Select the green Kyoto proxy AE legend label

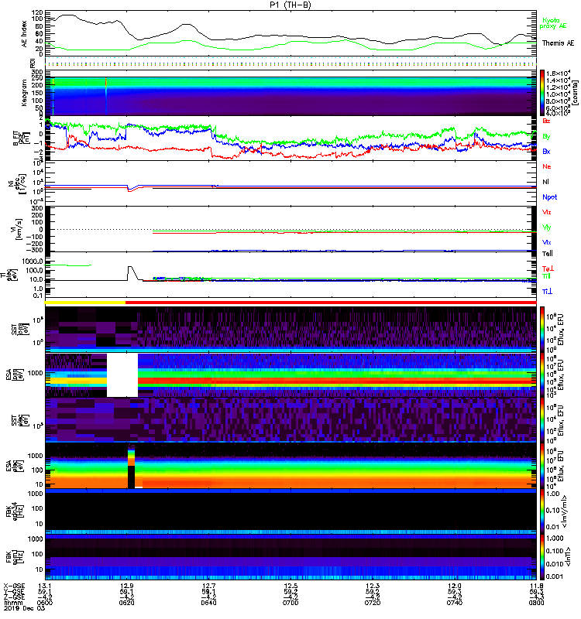click(553, 23)
